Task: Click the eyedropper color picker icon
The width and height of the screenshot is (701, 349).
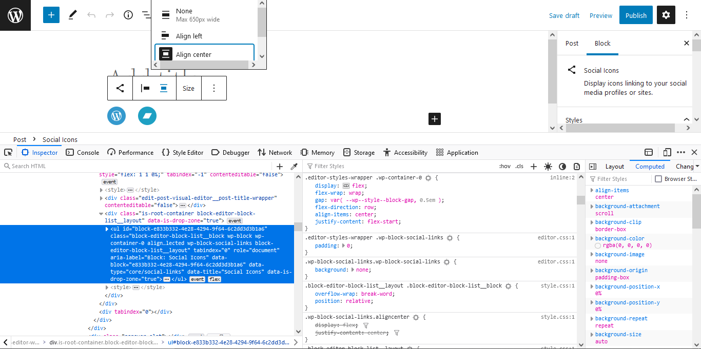Action: pos(294,166)
